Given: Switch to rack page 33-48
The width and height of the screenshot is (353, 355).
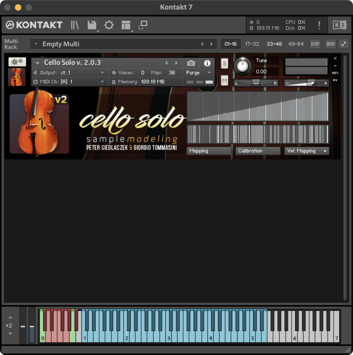Looking at the screenshot, I should 274,44.
